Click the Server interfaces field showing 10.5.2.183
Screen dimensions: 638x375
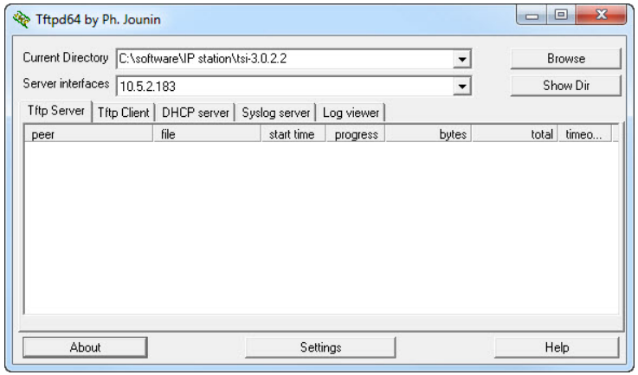tap(293, 86)
